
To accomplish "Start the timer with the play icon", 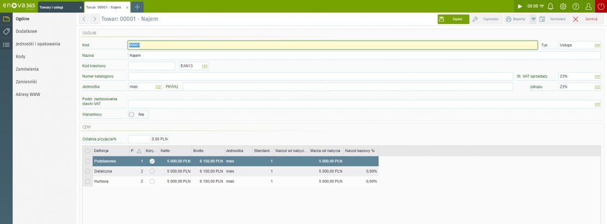I will tap(520, 6).
